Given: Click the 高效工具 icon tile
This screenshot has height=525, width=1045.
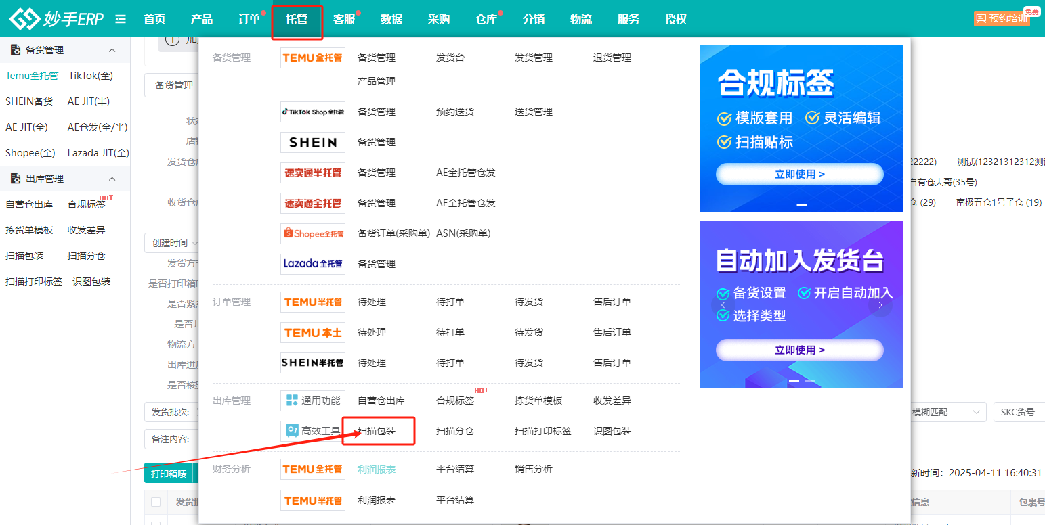Looking at the screenshot, I should coord(313,431).
